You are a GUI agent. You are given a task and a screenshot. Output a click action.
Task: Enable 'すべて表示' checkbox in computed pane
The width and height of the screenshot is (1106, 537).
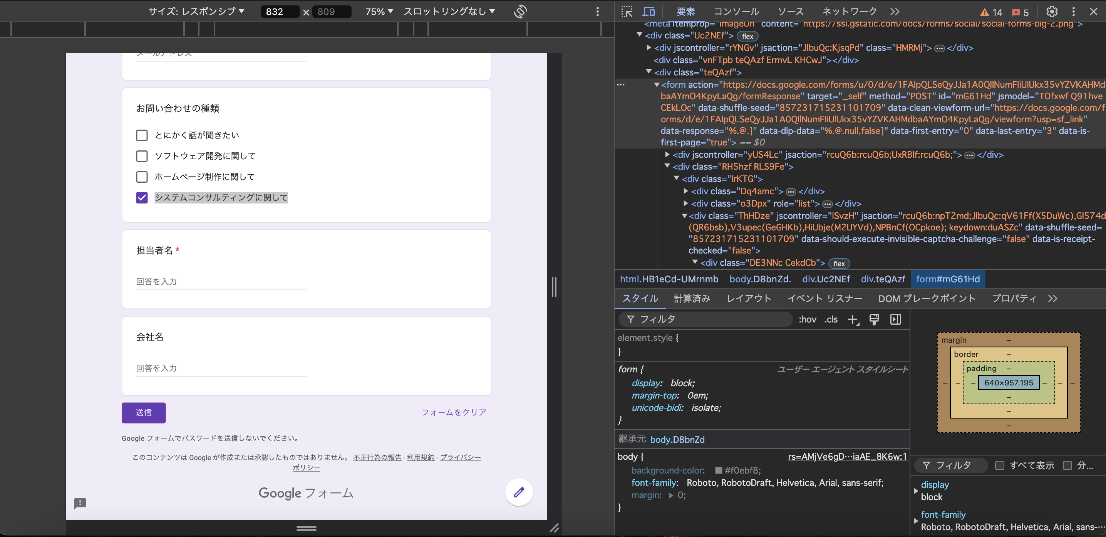point(1000,465)
